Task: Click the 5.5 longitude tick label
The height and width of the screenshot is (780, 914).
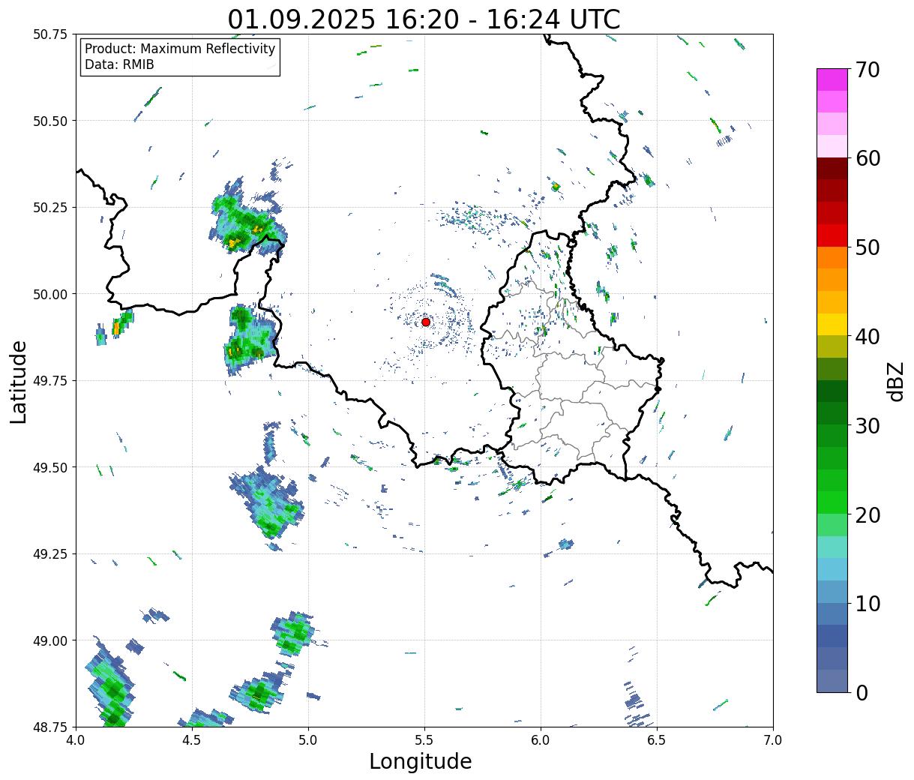Action: pos(424,740)
